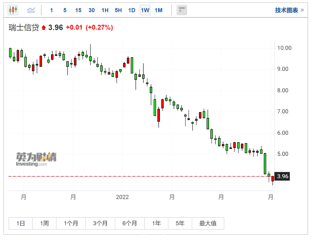Switch to the area line chart icon
313x240 pixels.
pos(31,10)
